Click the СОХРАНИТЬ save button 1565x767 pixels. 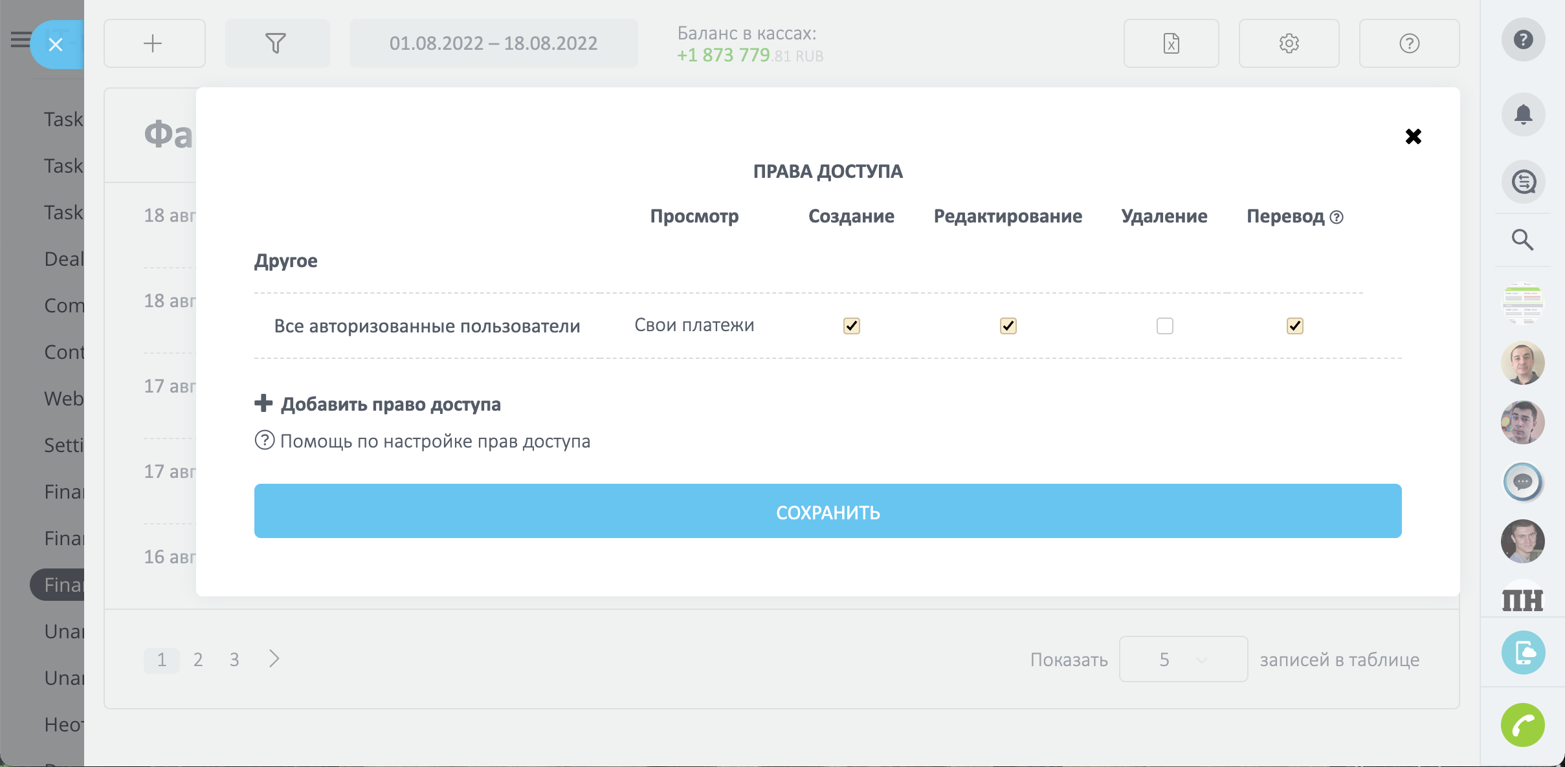click(827, 511)
